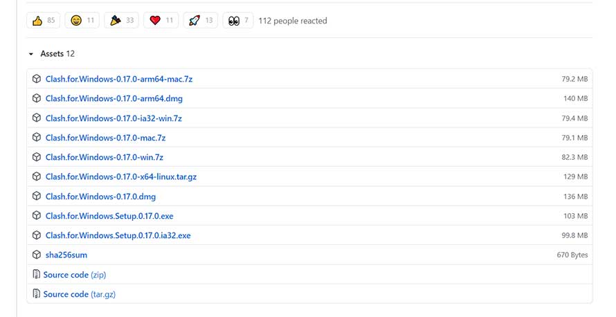
Task: Click package icon beside ia32-win.7z
Action: click(37, 118)
